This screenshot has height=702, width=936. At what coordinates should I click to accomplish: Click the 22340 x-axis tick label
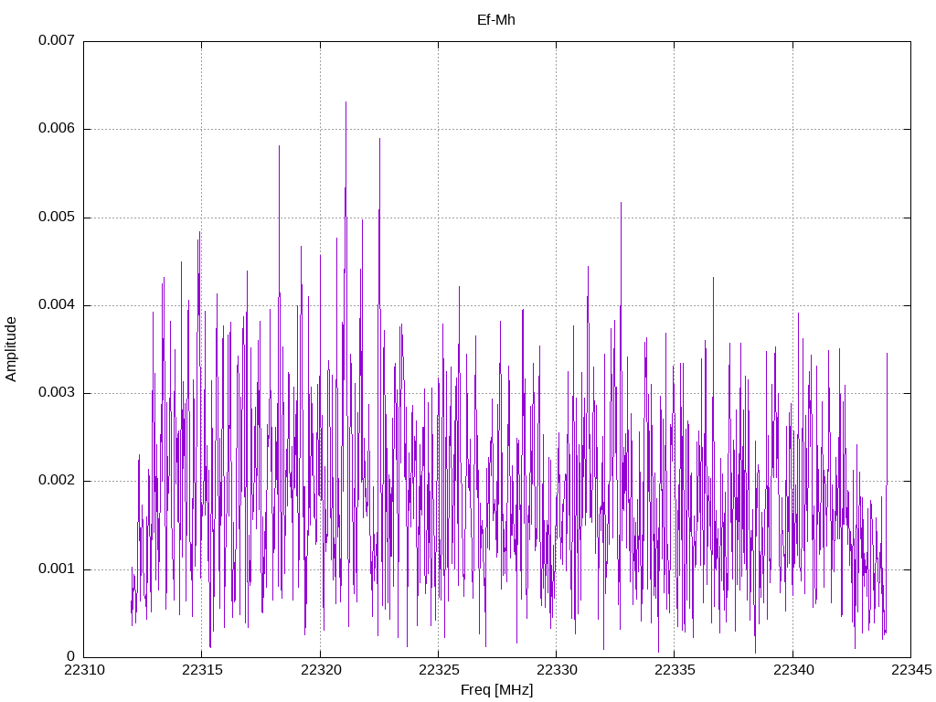[793, 670]
